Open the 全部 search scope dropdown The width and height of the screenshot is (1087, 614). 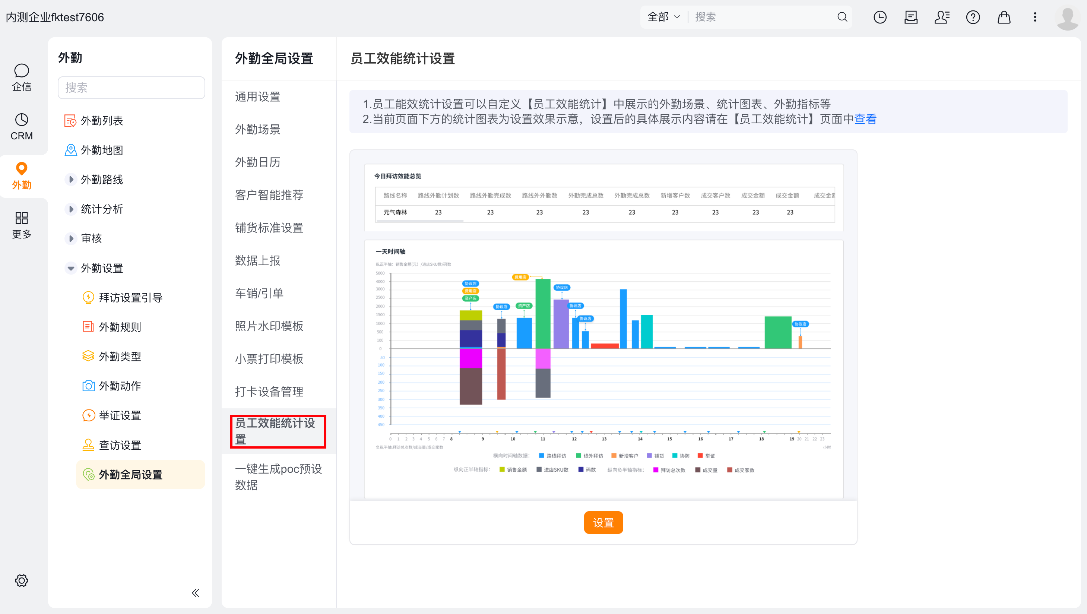[663, 17]
